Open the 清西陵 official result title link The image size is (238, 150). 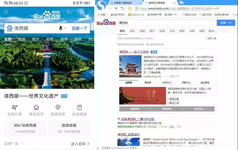tap(134, 52)
